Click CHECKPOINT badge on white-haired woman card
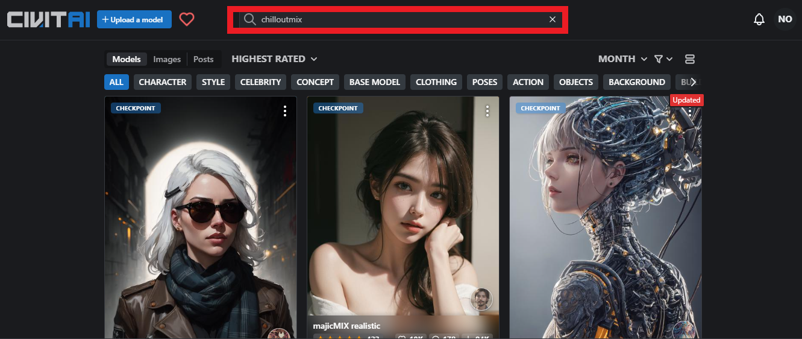802x339 pixels. (x=136, y=109)
